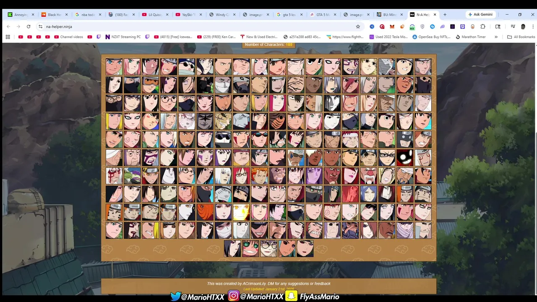Viewport: 537px width, 302px height.
Task: Switch to the GTA 5 M... tab
Action: point(323,15)
